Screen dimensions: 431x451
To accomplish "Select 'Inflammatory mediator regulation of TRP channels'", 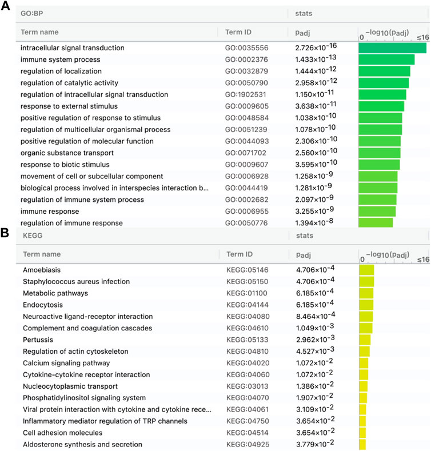I will (x=105, y=421).
